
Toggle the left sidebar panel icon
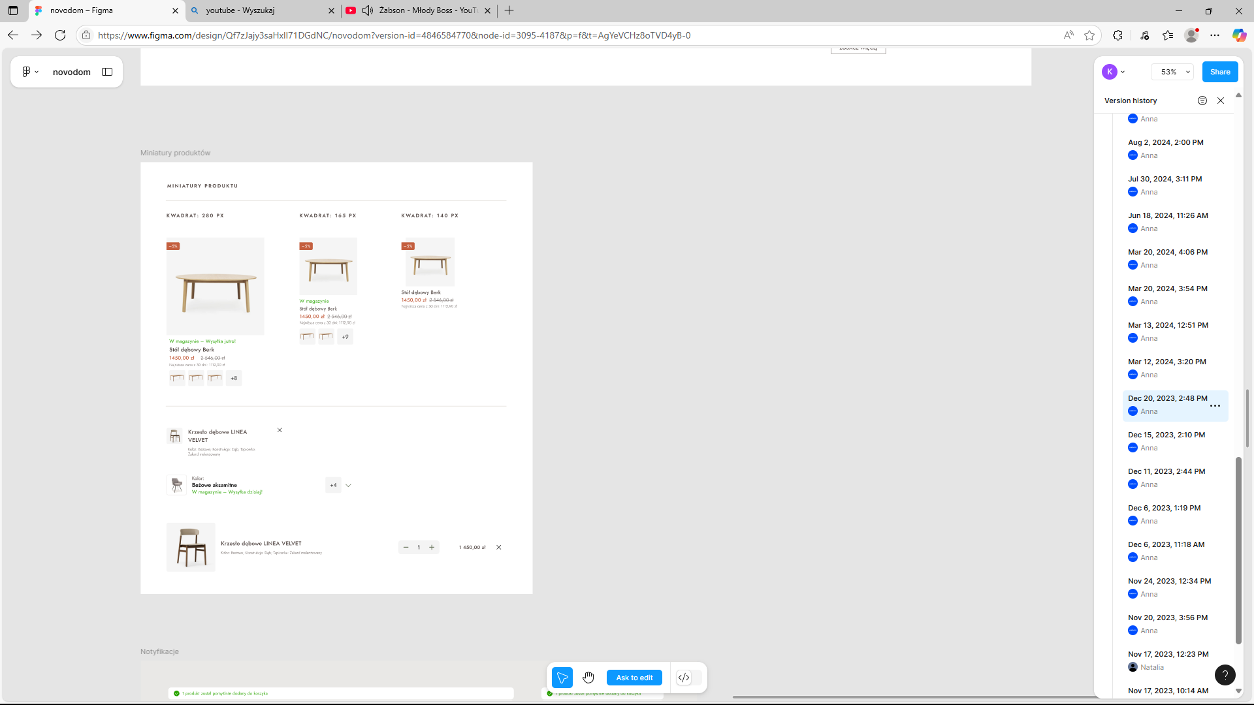pyautogui.click(x=107, y=72)
